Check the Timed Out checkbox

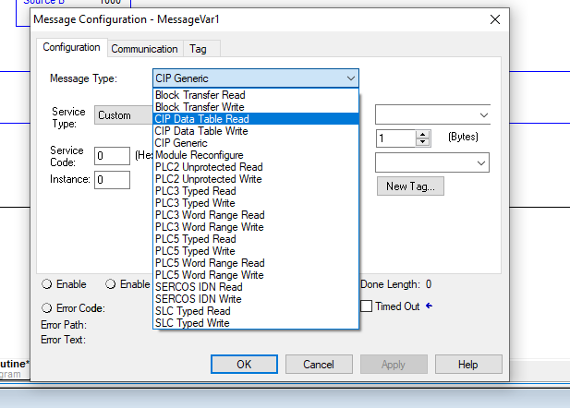[367, 306]
